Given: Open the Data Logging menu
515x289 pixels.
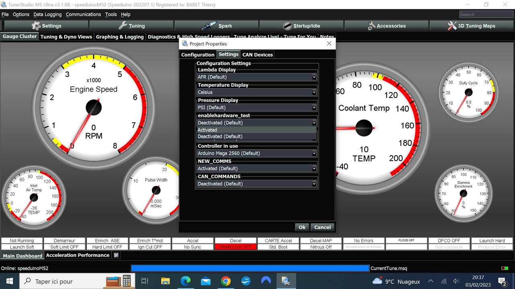Looking at the screenshot, I should coord(47,14).
